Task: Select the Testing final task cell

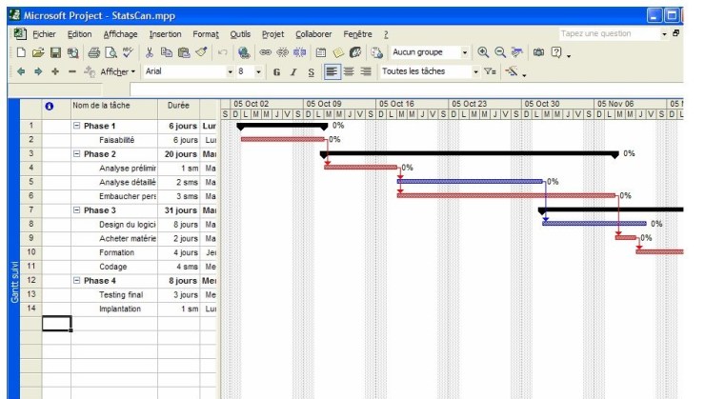Action: click(x=114, y=295)
